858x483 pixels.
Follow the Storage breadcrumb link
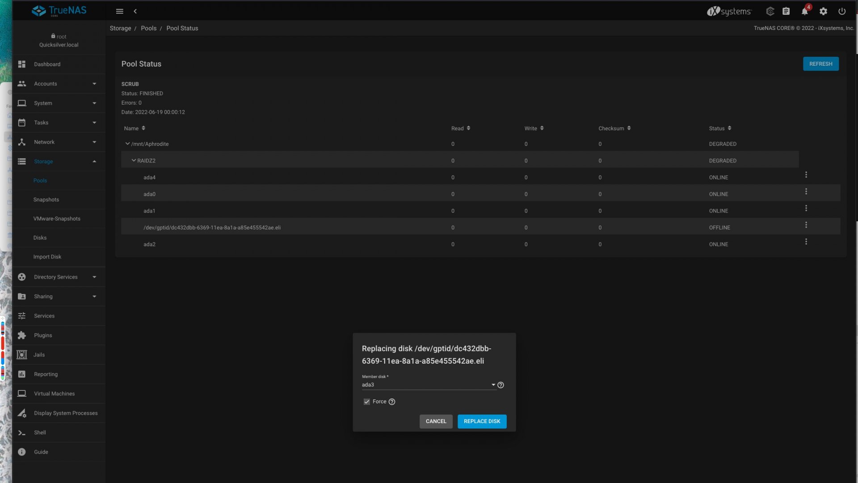click(121, 28)
